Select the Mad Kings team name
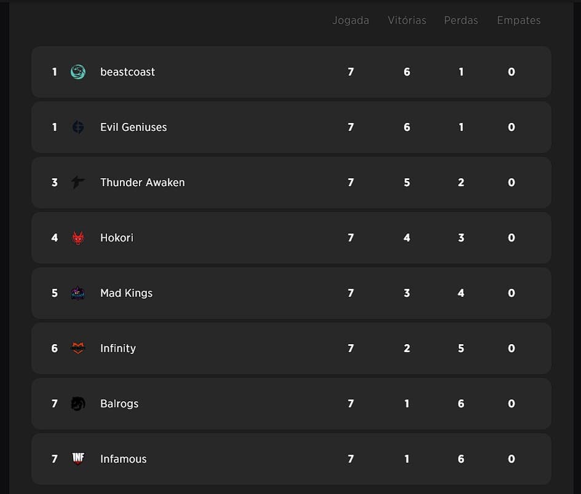 126,293
